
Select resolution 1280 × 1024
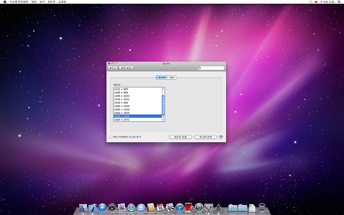[138, 96]
